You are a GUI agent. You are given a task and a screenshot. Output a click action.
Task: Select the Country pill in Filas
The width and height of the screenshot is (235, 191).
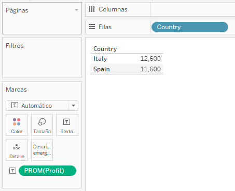[x=190, y=27]
